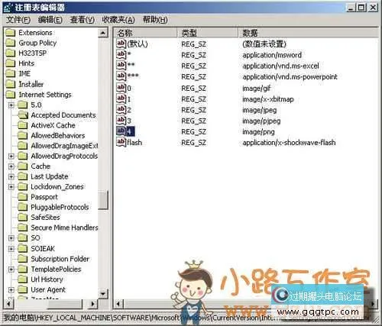The width and height of the screenshot is (382, 326).
Task: Expand the Lockdown_Zones node
Action: click(x=11, y=187)
